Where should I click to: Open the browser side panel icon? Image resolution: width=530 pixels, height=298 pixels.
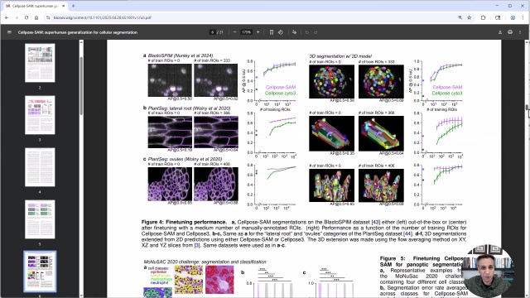pos(498,17)
